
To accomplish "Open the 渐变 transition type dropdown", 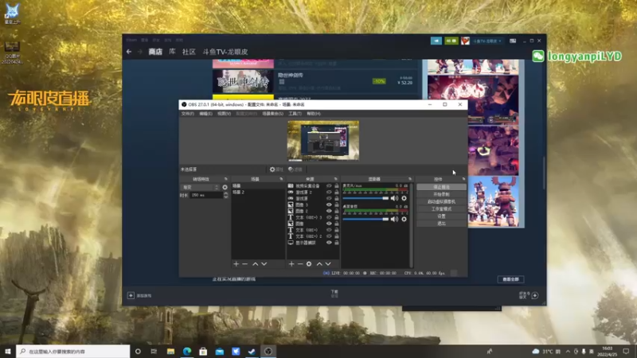I will coord(201,188).
